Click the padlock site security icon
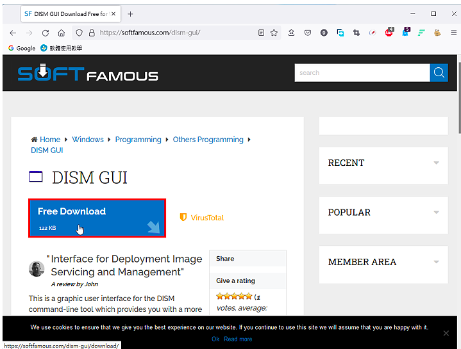Screen dimensions: 461x349 pos(92,33)
